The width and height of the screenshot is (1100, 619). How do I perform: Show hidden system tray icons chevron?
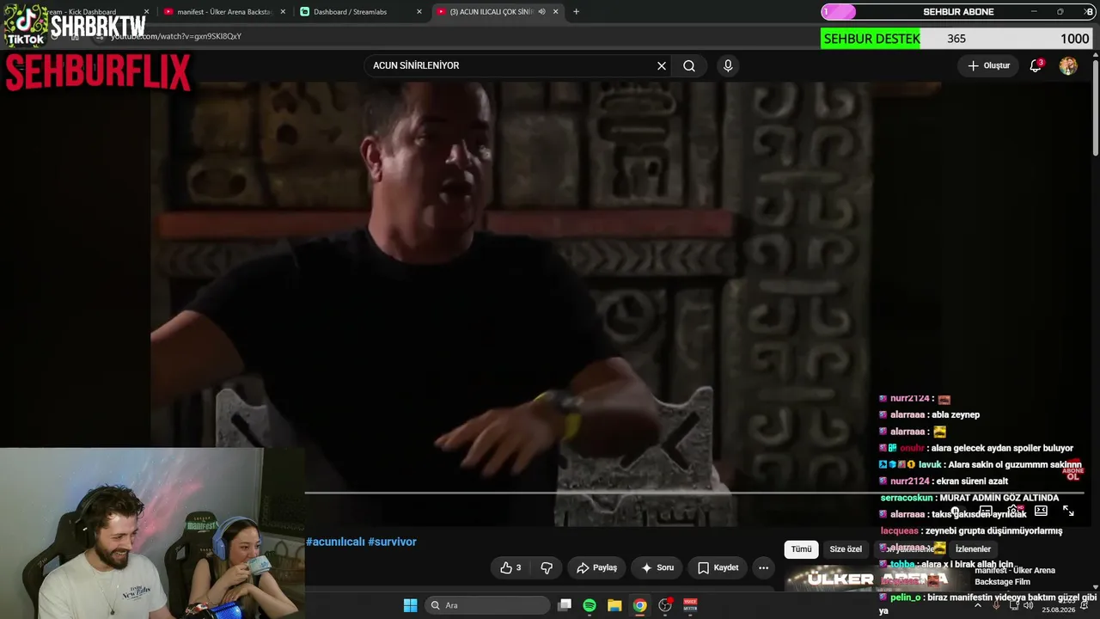(x=977, y=605)
